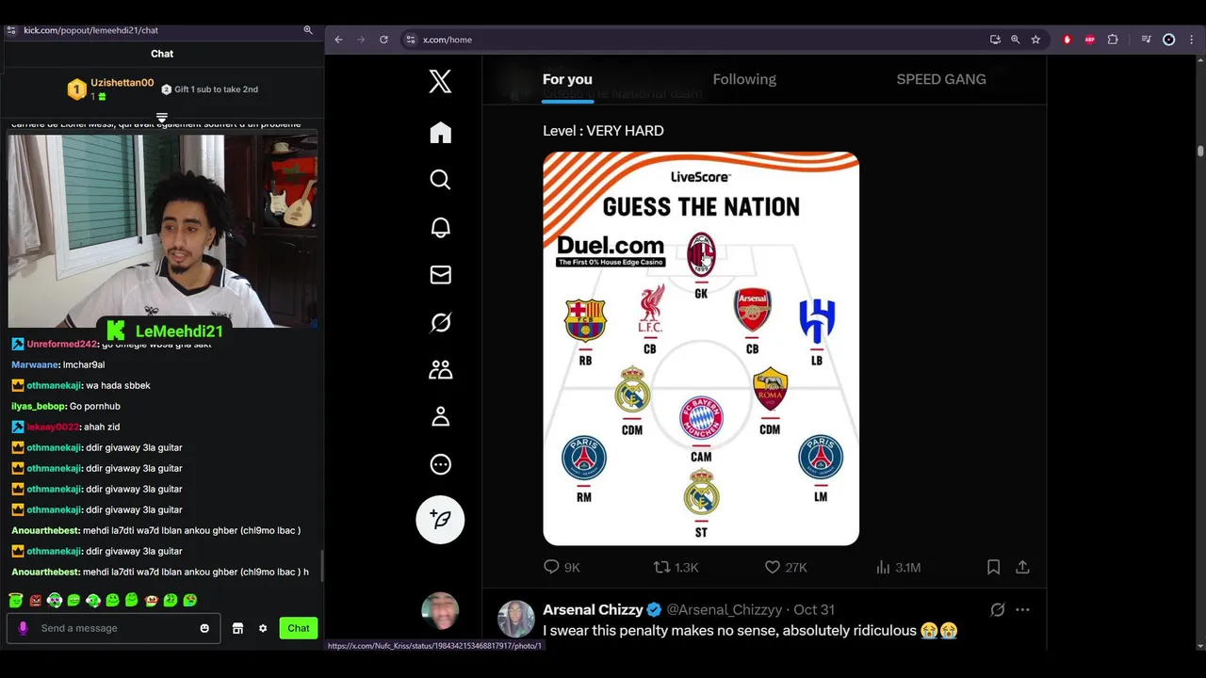
Task: Open the Chrome profile avatar
Action: [1169, 40]
